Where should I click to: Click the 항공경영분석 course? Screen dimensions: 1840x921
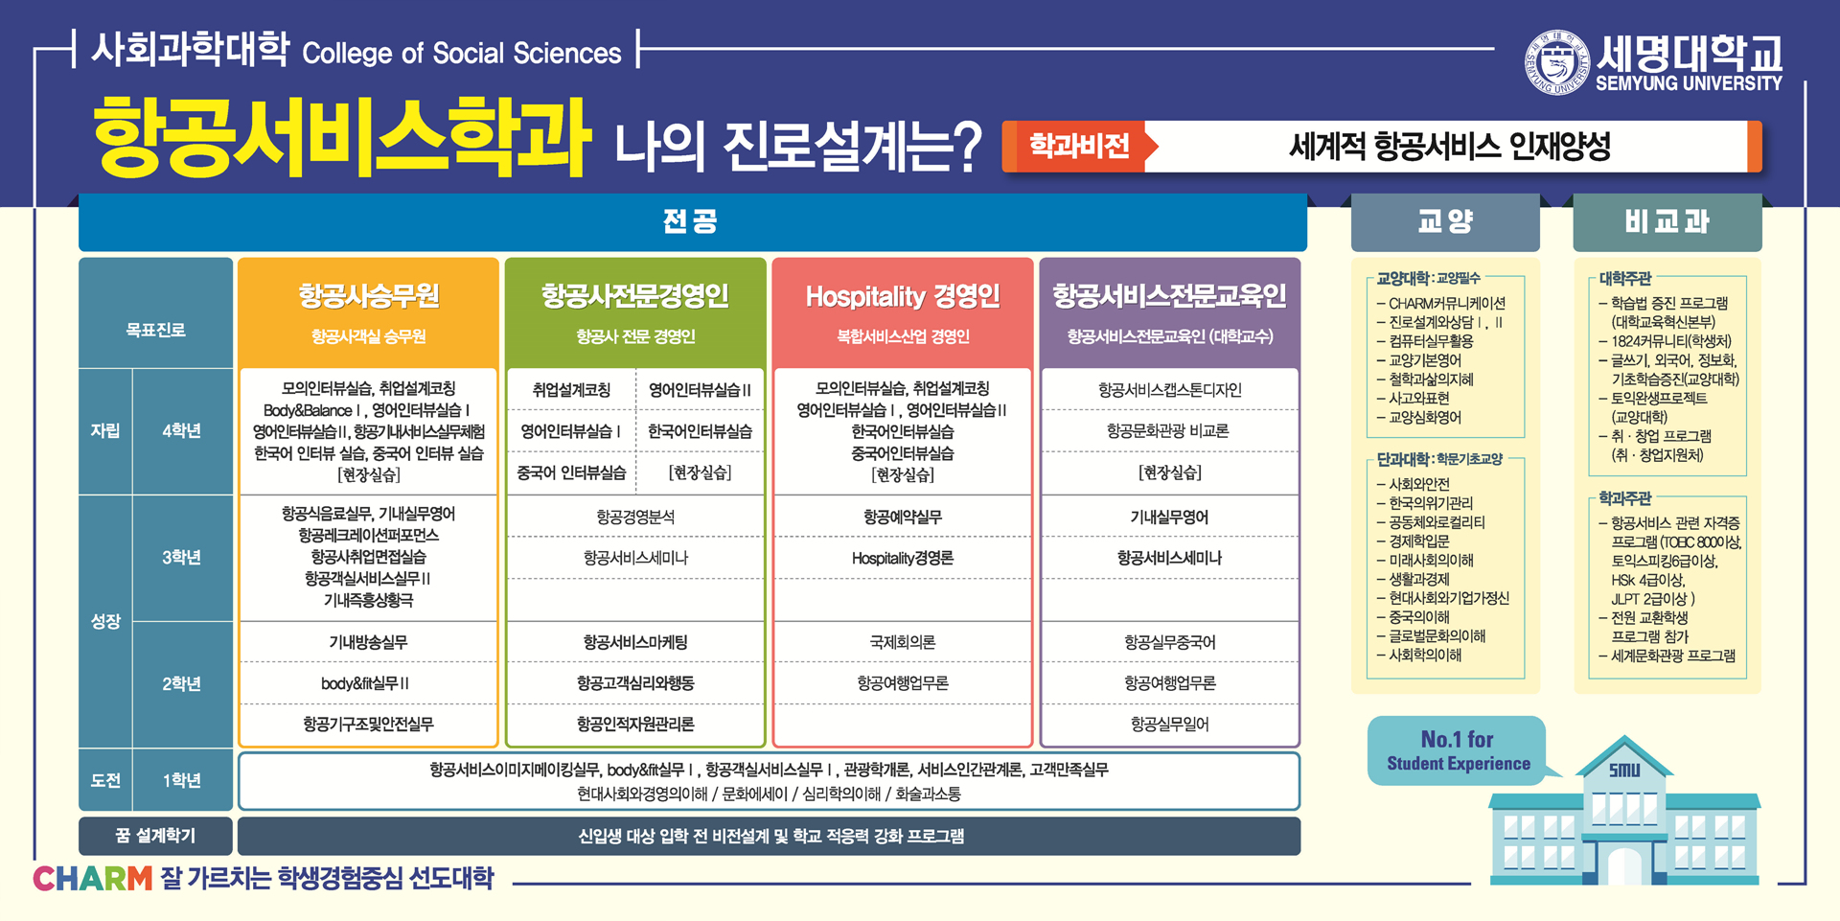[x=635, y=517]
